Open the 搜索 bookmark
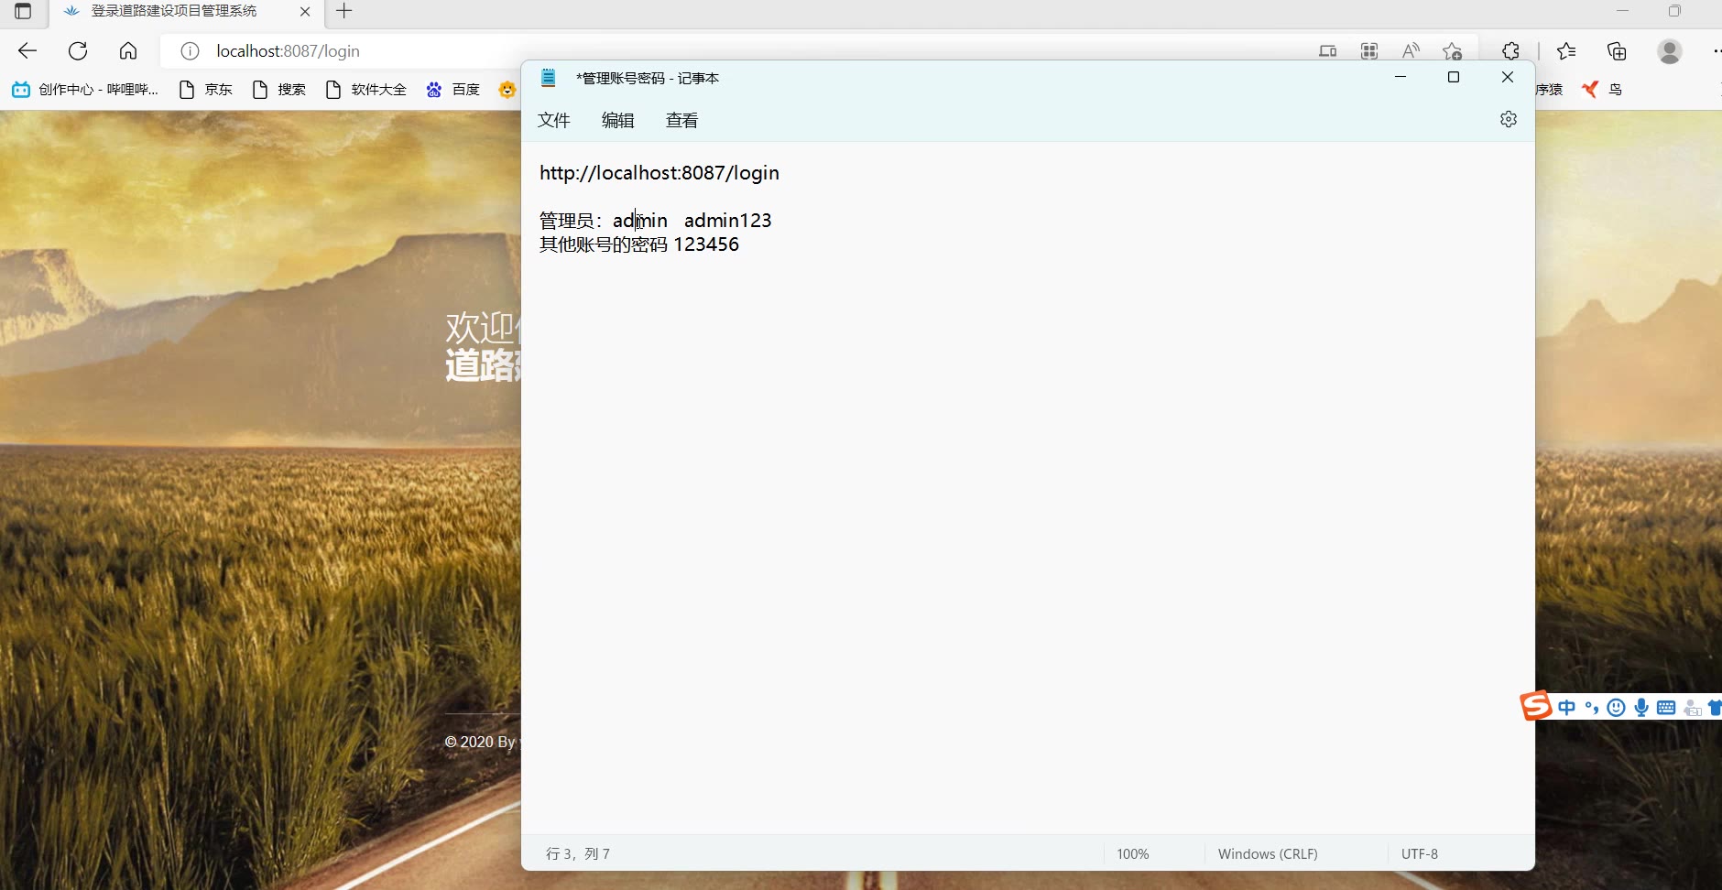The image size is (1722, 890). [279, 89]
